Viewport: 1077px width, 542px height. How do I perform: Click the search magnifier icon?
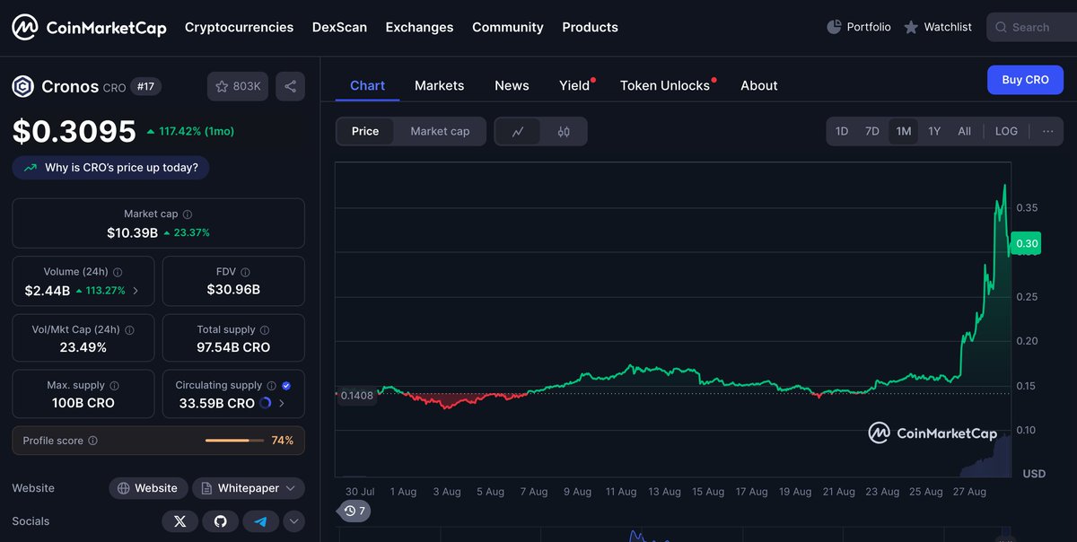1001,27
